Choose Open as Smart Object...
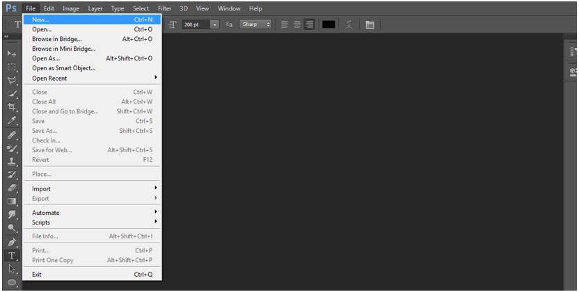The width and height of the screenshot is (579, 292). point(92,68)
